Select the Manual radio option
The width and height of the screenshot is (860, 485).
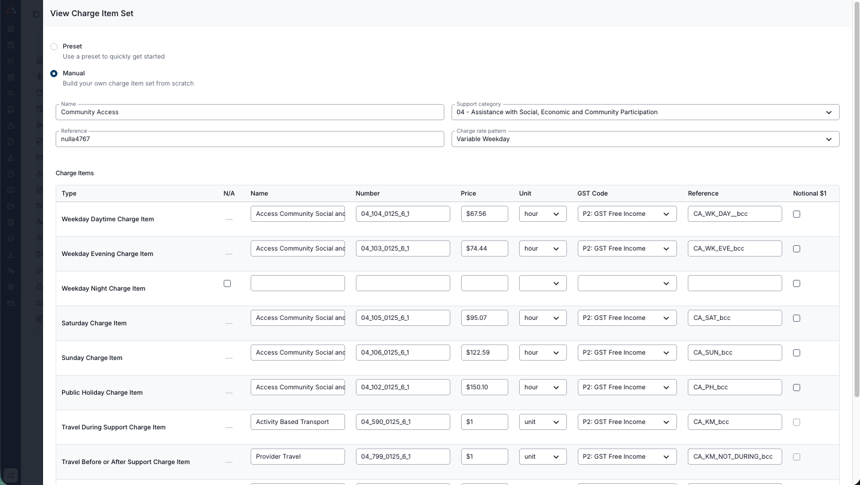pos(54,74)
